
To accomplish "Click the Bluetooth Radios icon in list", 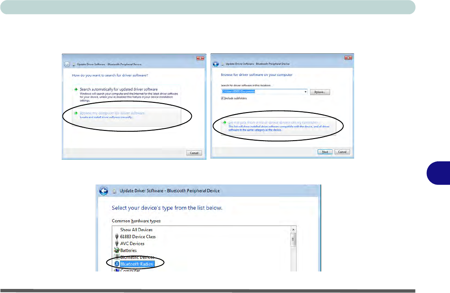I will (x=117, y=264).
